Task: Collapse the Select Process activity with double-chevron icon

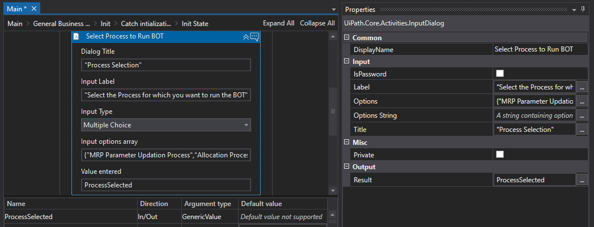Action: [x=245, y=36]
